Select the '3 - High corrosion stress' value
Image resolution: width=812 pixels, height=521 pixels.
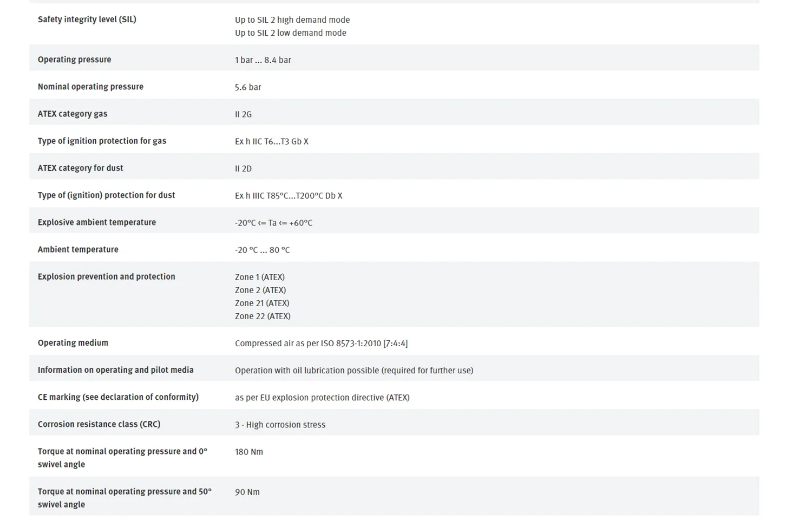point(280,425)
